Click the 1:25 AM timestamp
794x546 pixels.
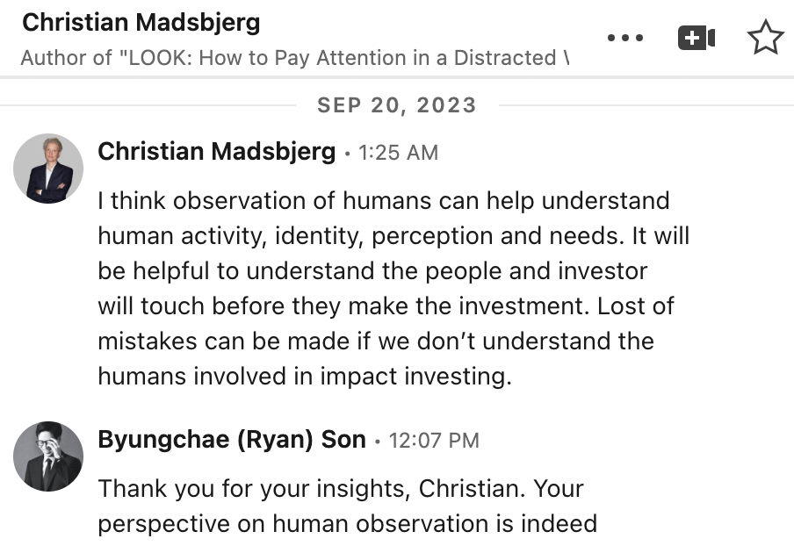point(398,153)
